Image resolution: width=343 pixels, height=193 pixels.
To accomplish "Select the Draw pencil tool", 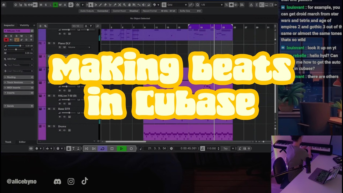I will (x=100, y=5).
